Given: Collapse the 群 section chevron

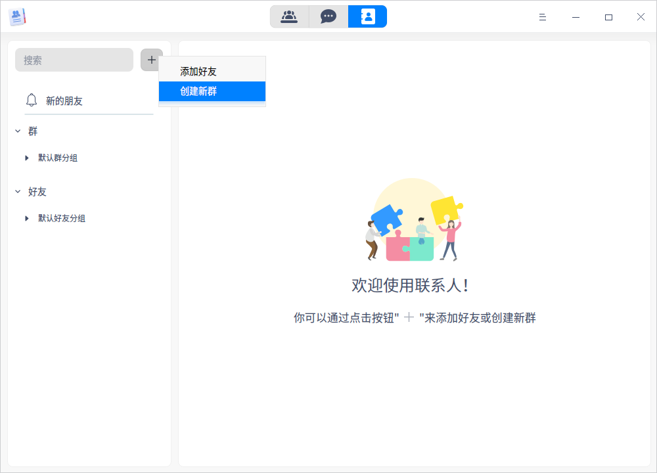Looking at the screenshot, I should (x=18, y=131).
